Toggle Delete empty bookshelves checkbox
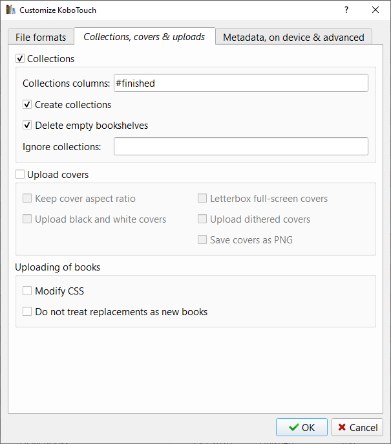 pos(27,126)
